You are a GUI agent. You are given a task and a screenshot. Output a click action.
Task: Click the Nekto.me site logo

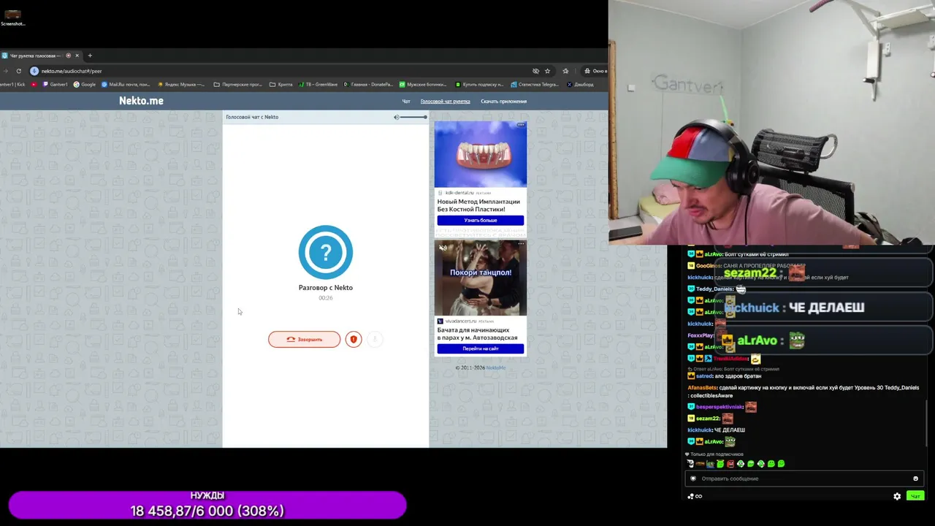[141, 101]
